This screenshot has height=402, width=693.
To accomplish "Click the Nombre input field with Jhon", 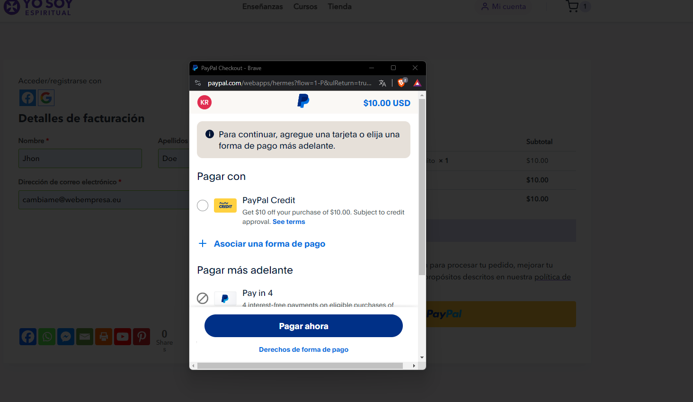I will click(x=80, y=158).
